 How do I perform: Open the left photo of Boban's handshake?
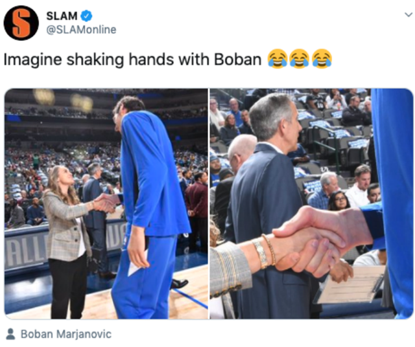[106, 203]
